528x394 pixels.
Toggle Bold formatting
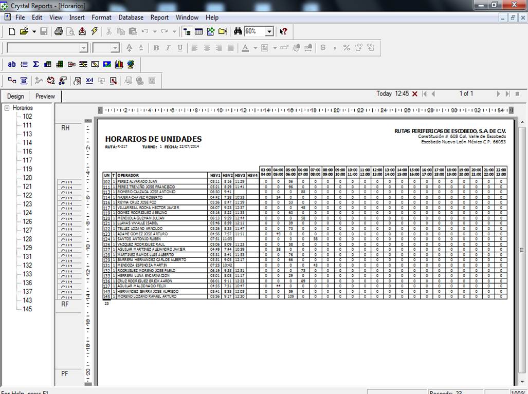coord(156,48)
